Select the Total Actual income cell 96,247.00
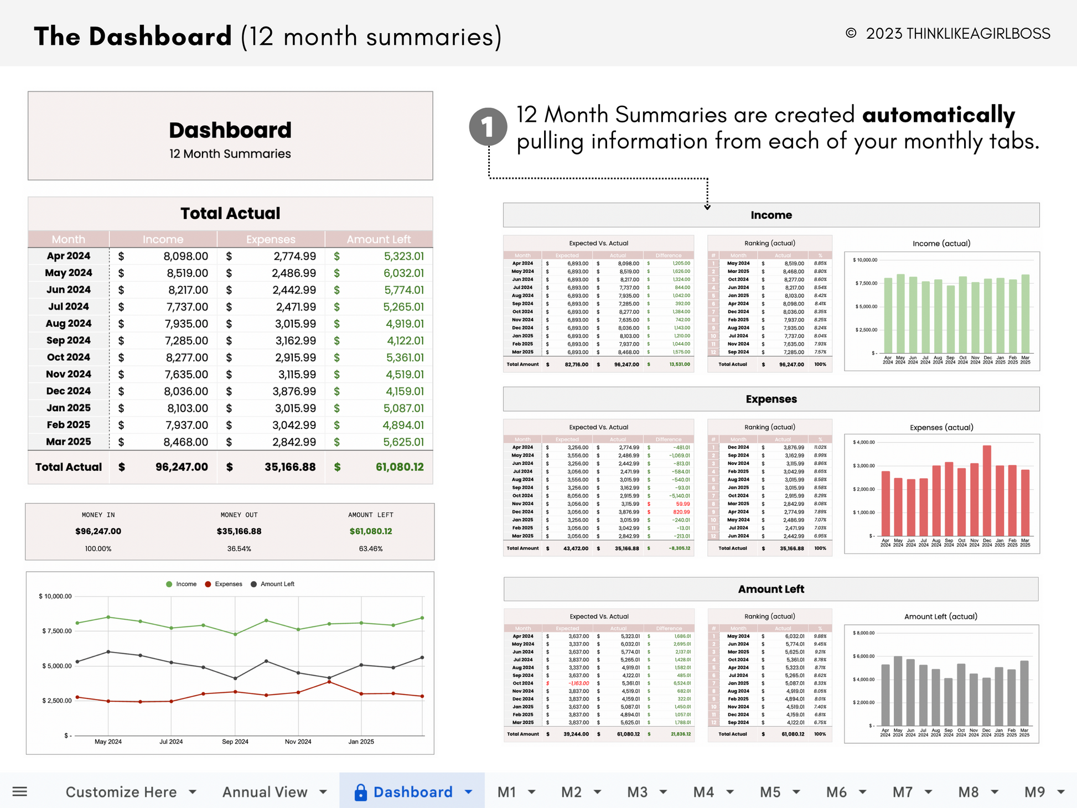1077x808 pixels. 182,467
